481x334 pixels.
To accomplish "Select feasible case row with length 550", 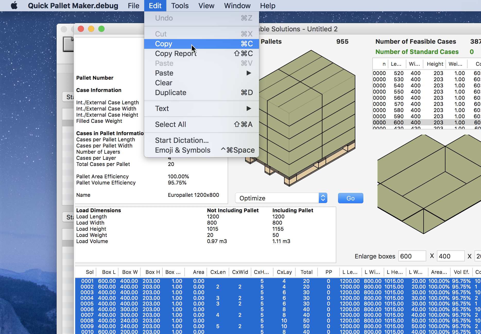I will click(427, 92).
